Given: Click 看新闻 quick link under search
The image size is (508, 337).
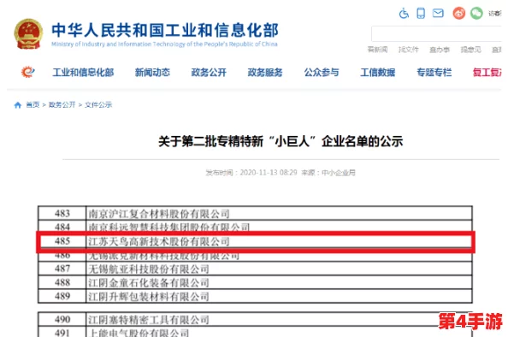Looking at the screenshot, I should pos(377,50).
